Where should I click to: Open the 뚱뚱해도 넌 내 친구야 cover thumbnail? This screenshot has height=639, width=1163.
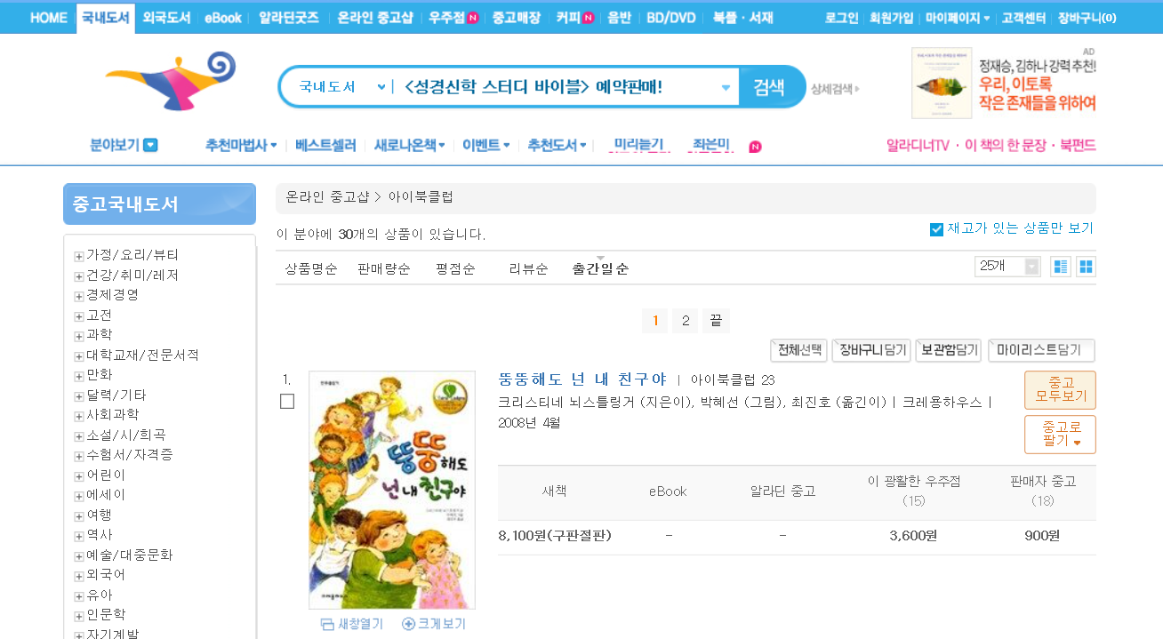click(x=392, y=490)
